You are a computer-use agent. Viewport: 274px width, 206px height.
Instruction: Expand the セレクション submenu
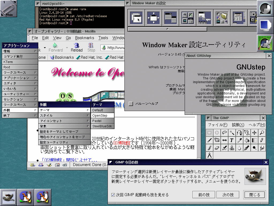pyautogui.click(x=20, y=100)
